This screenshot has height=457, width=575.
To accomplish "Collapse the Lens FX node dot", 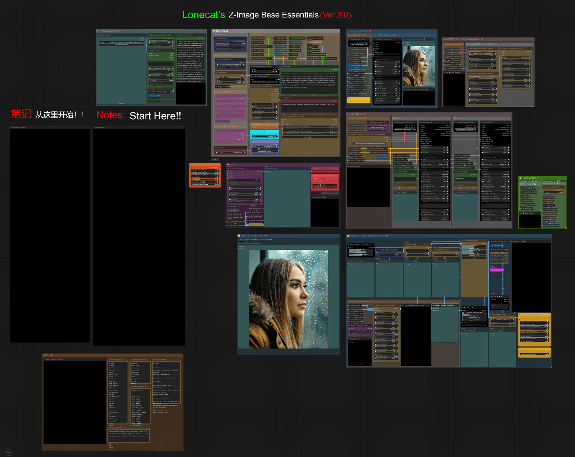I will pos(462,307).
